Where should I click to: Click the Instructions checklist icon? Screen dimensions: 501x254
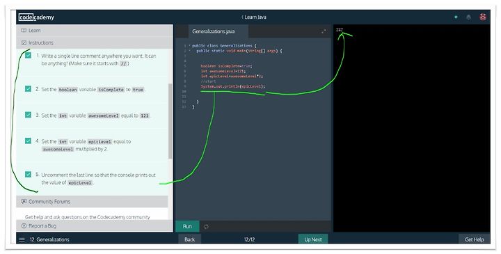pyautogui.click(x=24, y=43)
